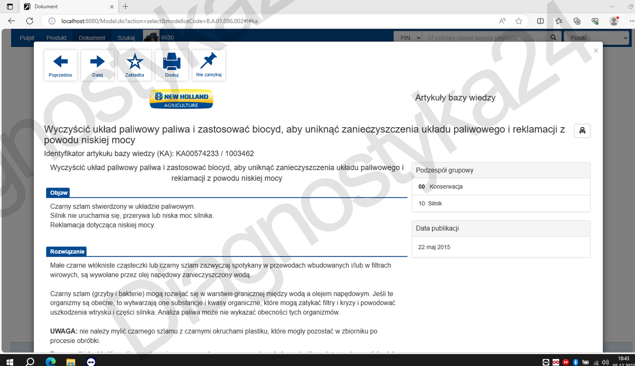Open Browser essentials heart icon
Viewport: 635px width, 366px height.
click(x=595, y=21)
